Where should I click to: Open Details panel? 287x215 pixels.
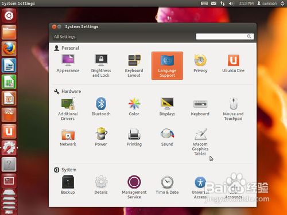(x=101, y=185)
